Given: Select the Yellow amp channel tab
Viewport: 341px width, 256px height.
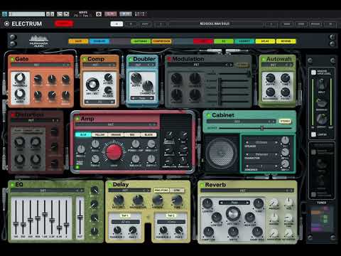Looking at the screenshot, I should point(99,134).
